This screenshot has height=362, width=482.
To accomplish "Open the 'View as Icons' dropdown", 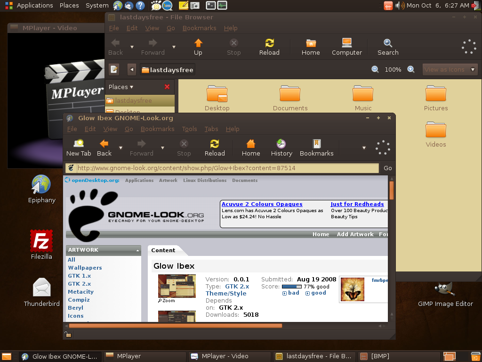I will [x=450, y=70].
